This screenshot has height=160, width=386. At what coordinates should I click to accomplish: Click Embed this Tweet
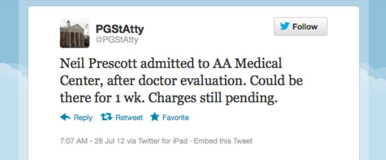[x=223, y=141]
